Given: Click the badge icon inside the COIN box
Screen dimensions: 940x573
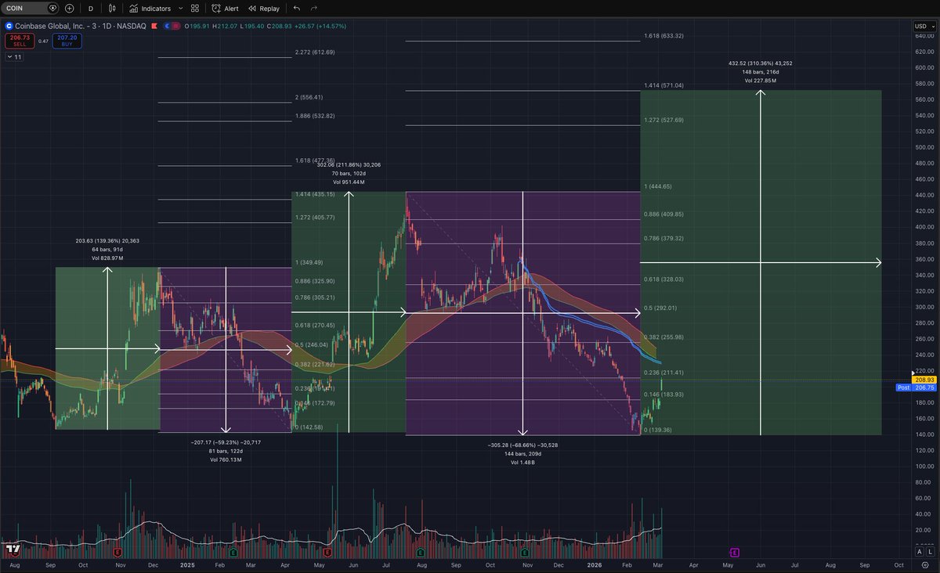Looking at the screenshot, I should (x=52, y=8).
